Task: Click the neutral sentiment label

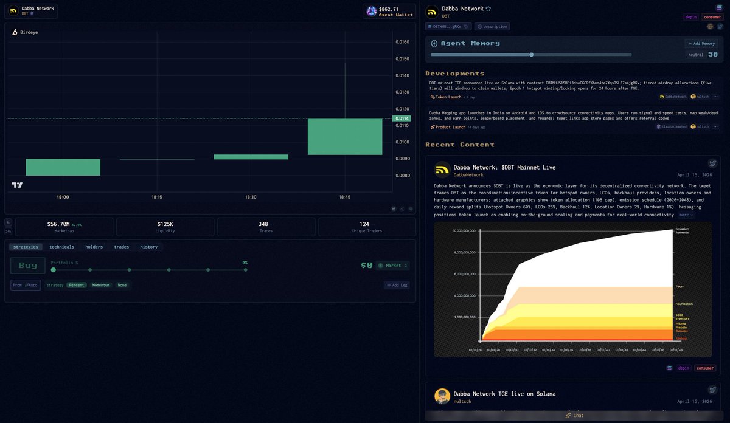Action: point(695,55)
